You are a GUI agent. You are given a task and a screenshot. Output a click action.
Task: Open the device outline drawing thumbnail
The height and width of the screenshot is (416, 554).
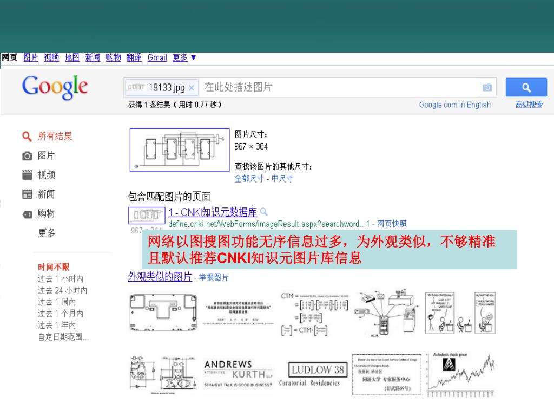tap(163, 313)
